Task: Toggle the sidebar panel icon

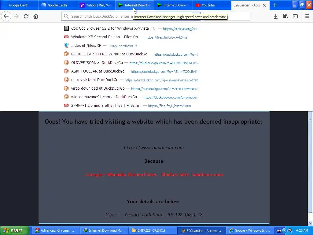Action: pyautogui.click(x=295, y=17)
